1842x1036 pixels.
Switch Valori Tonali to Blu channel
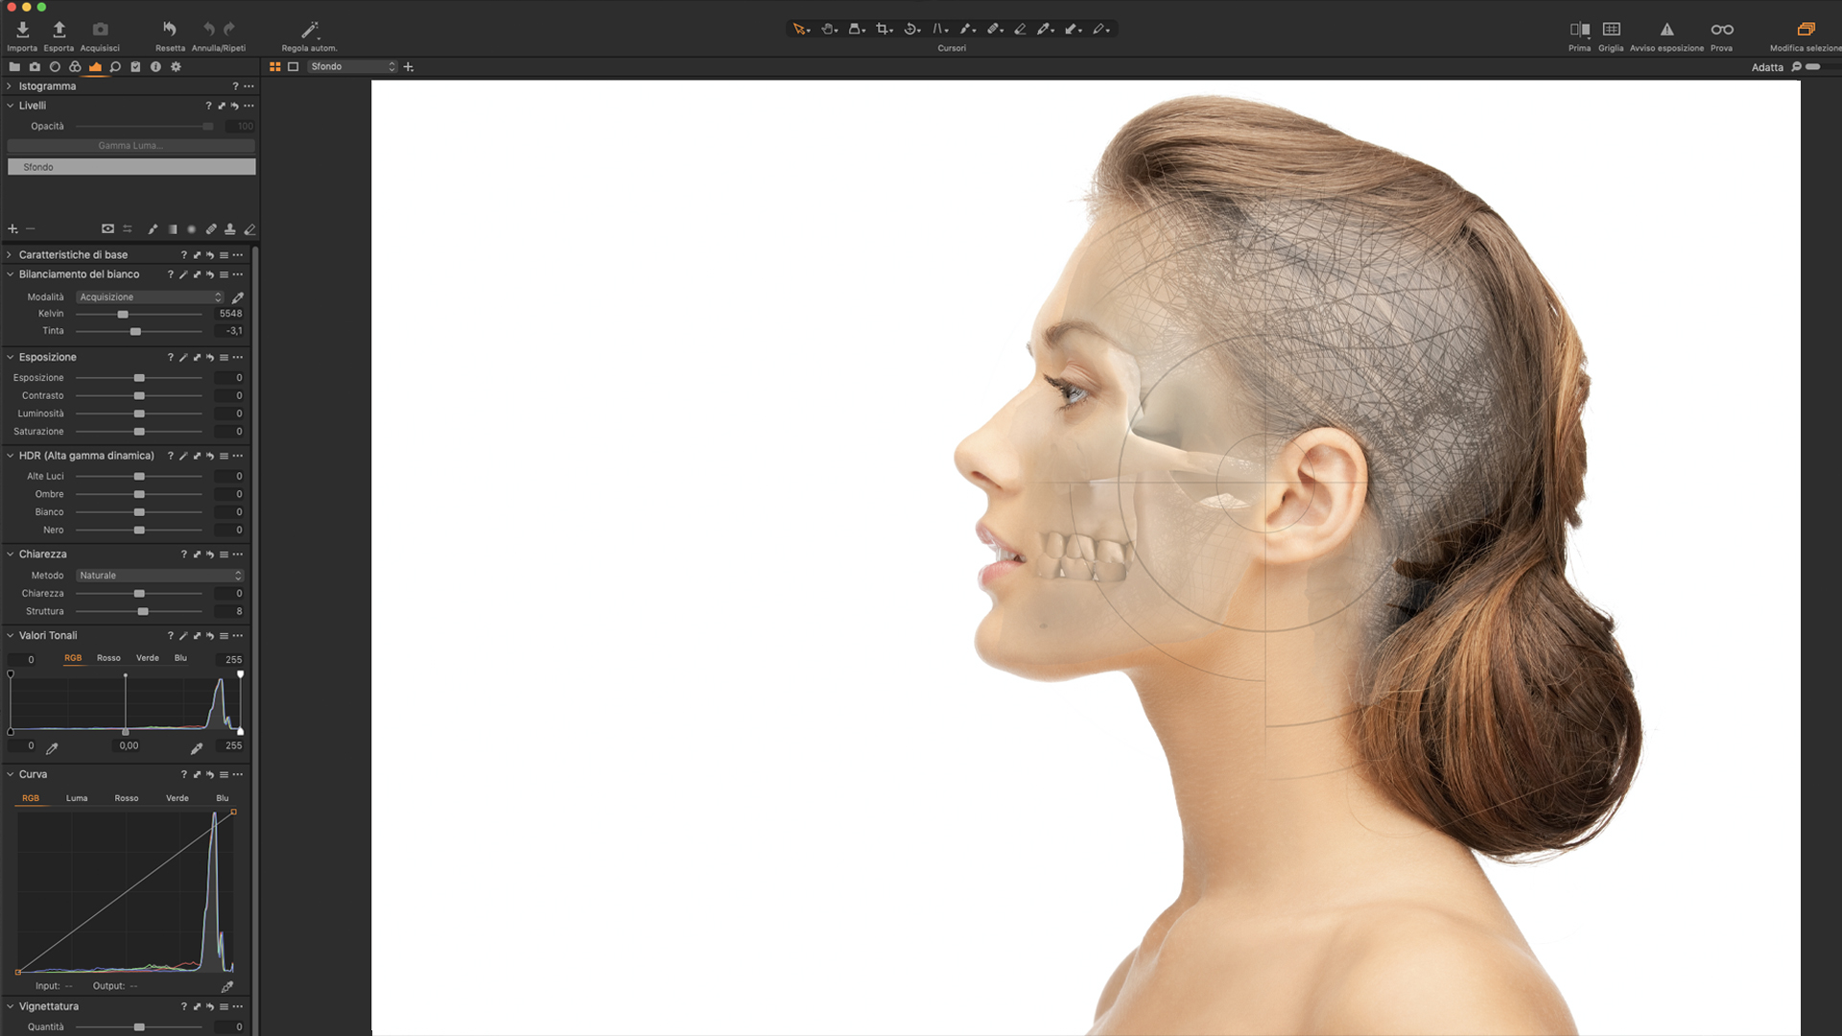click(180, 658)
